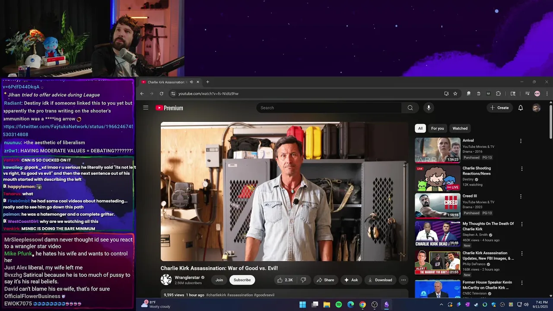Click MrSleeplessowl username in chat
This screenshot has height=311, width=553.
pos(23,240)
